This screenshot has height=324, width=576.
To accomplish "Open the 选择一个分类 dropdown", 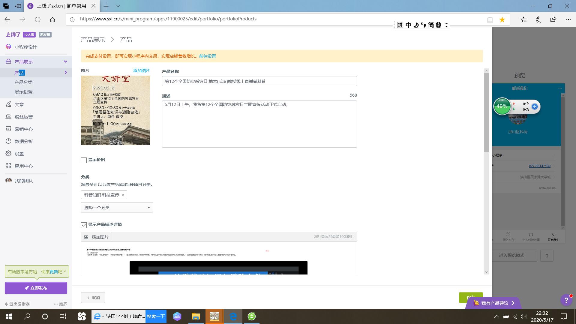I will pos(117,207).
